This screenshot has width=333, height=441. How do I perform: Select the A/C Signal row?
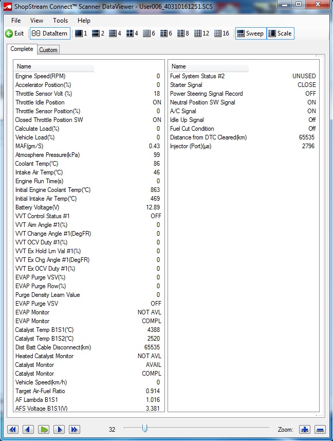(243, 111)
